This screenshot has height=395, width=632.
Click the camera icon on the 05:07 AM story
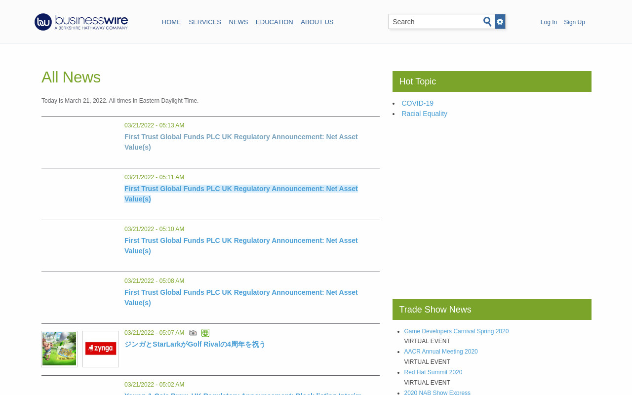pos(193,333)
